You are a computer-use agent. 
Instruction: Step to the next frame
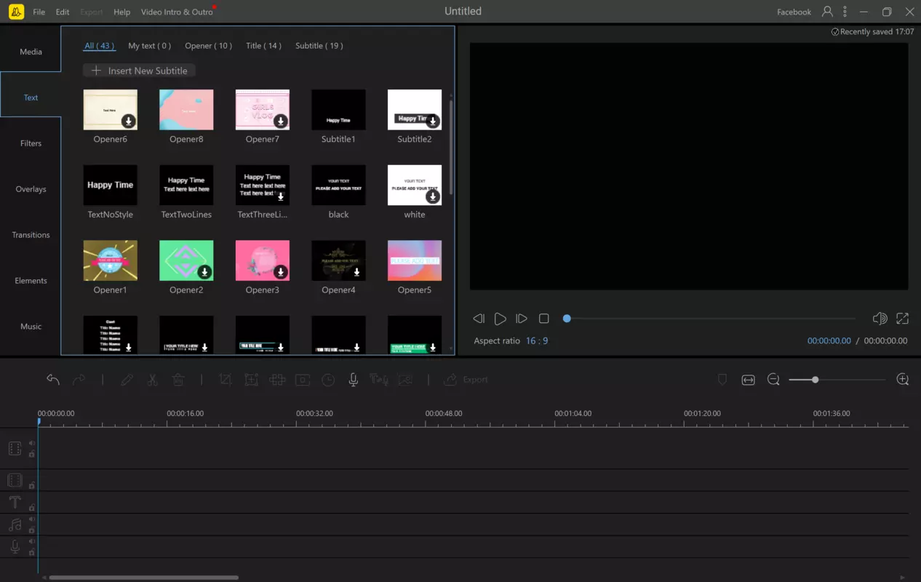tap(522, 319)
